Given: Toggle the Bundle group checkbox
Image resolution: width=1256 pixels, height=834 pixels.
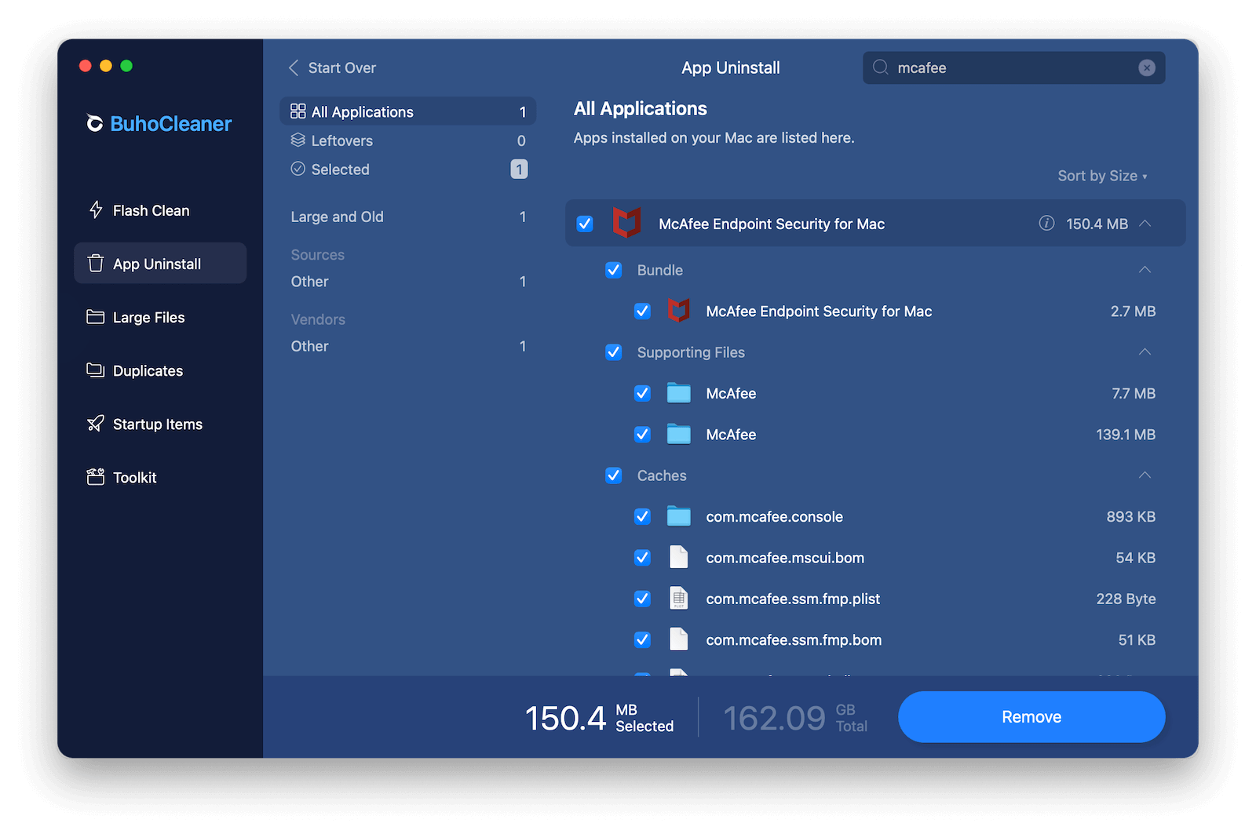Looking at the screenshot, I should pos(614,270).
